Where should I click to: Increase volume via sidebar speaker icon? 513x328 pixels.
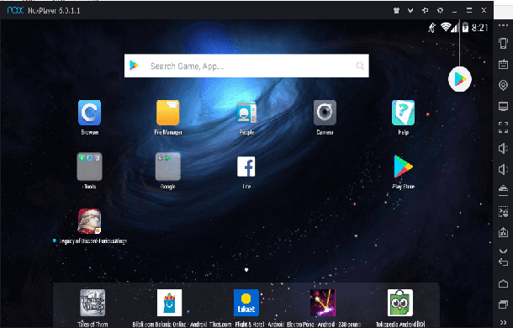503,148
